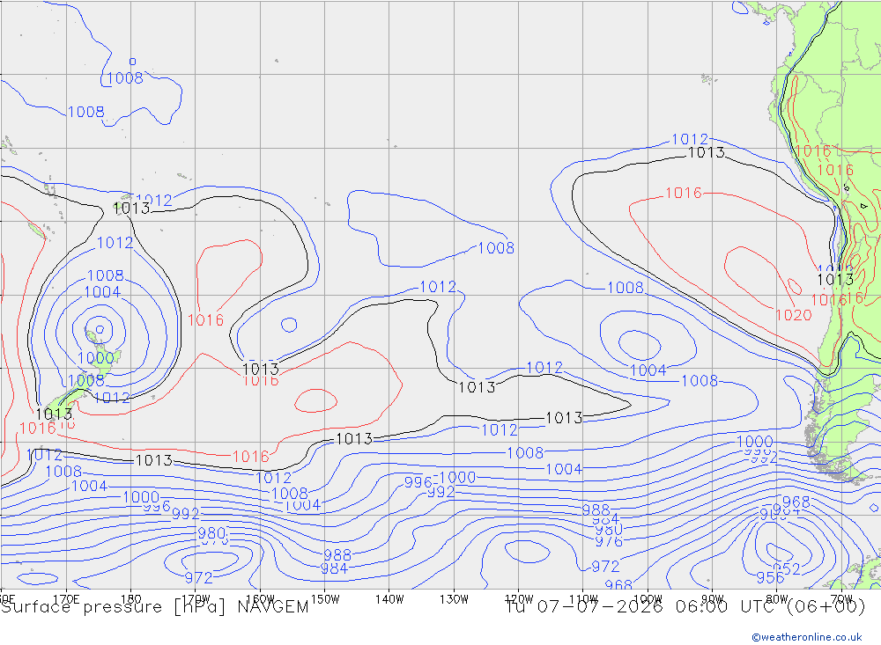Select the 180 longitude label
Viewport: 881px width, 645px height.
pos(131,599)
